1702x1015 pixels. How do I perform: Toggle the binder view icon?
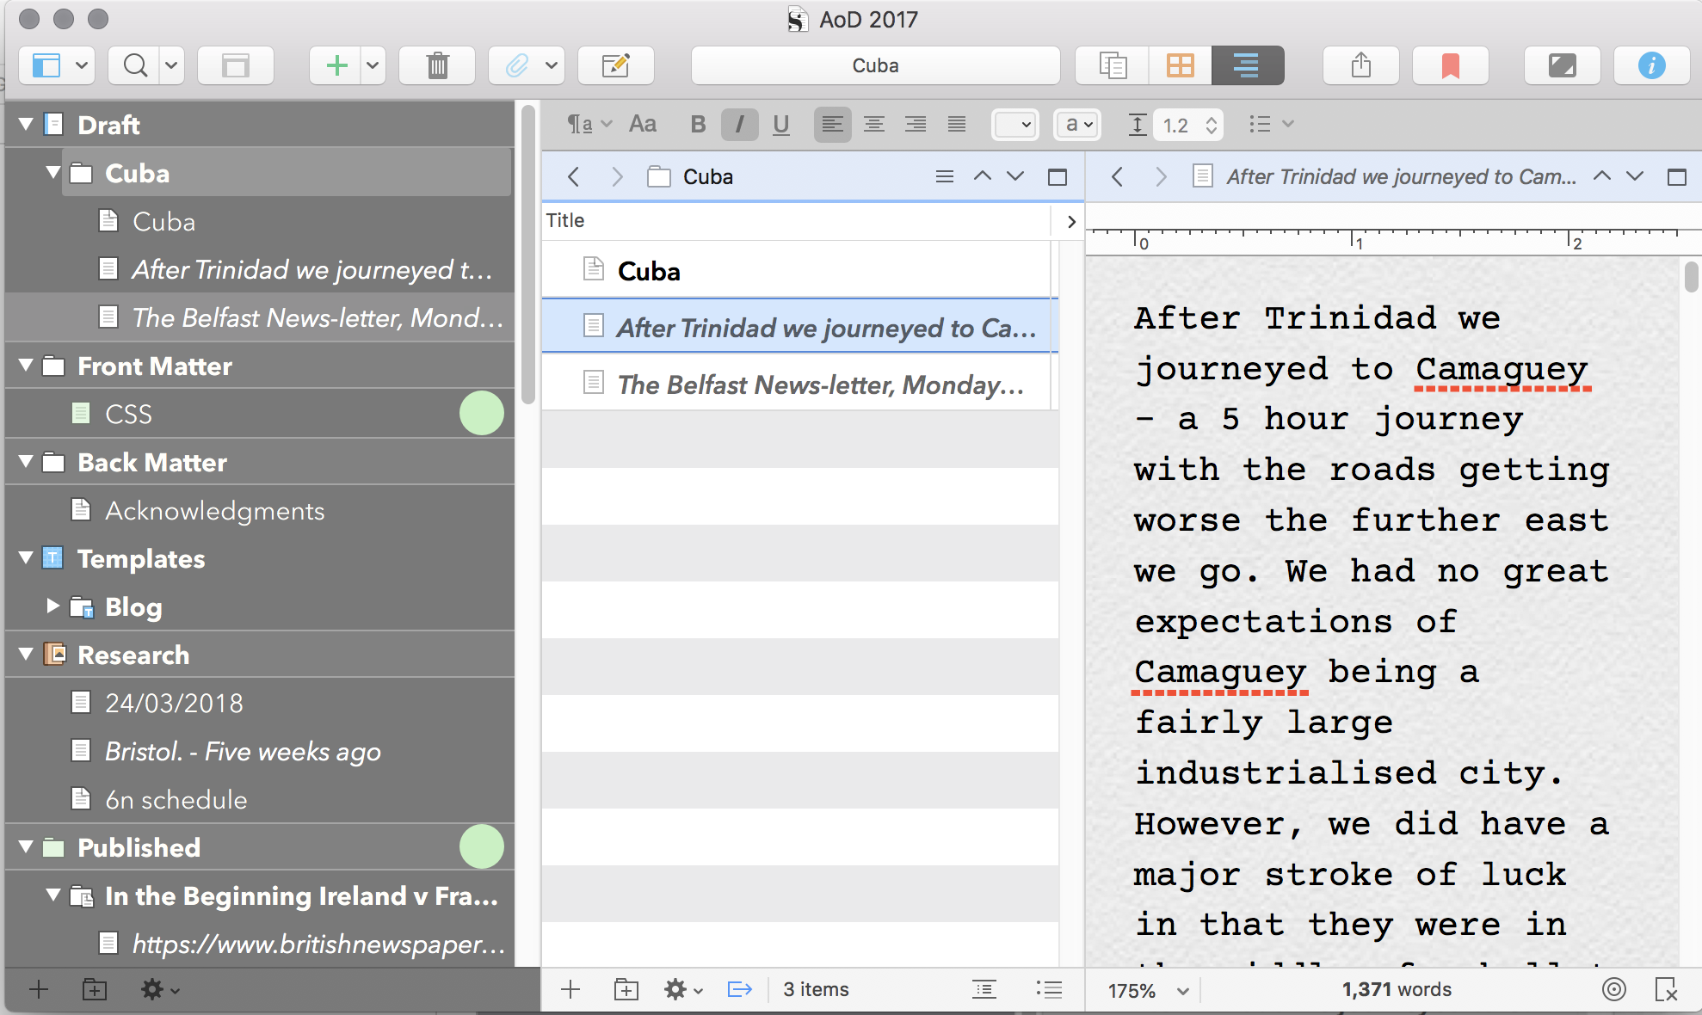tap(46, 65)
